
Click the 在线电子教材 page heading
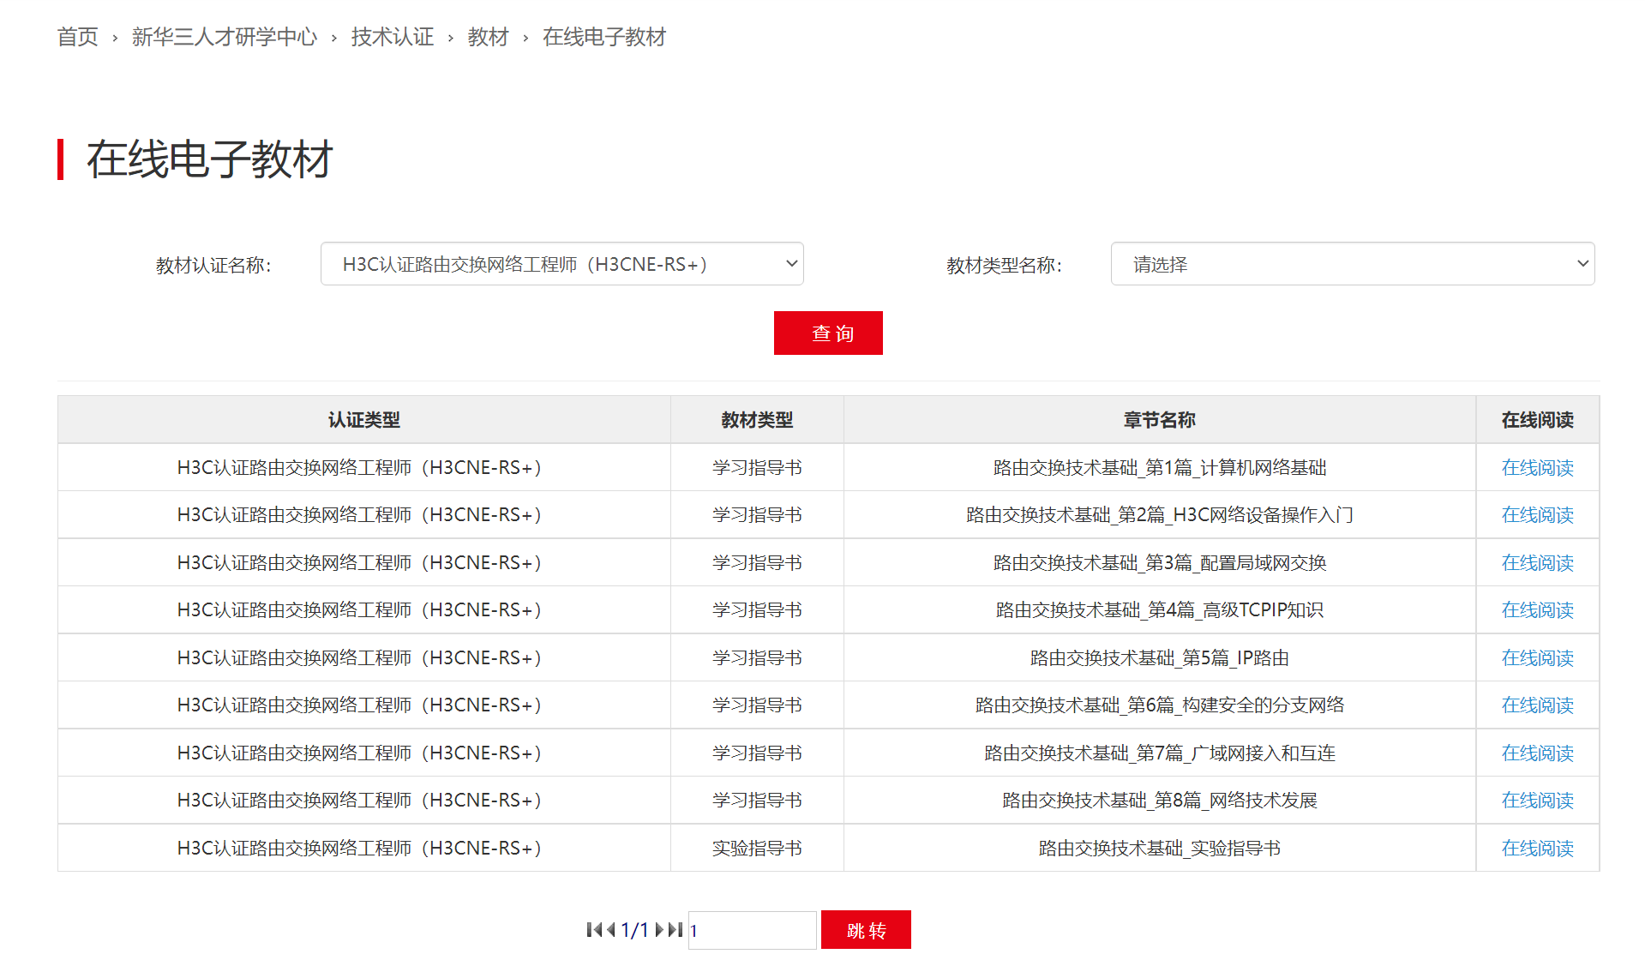point(210,159)
